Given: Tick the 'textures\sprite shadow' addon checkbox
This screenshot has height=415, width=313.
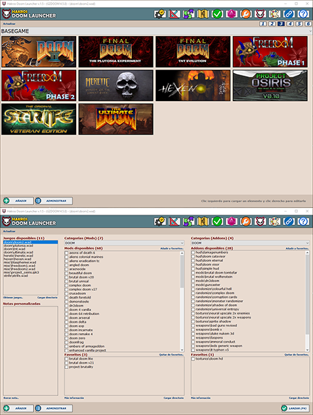Looking at the screenshot, I should (x=193, y=321).
